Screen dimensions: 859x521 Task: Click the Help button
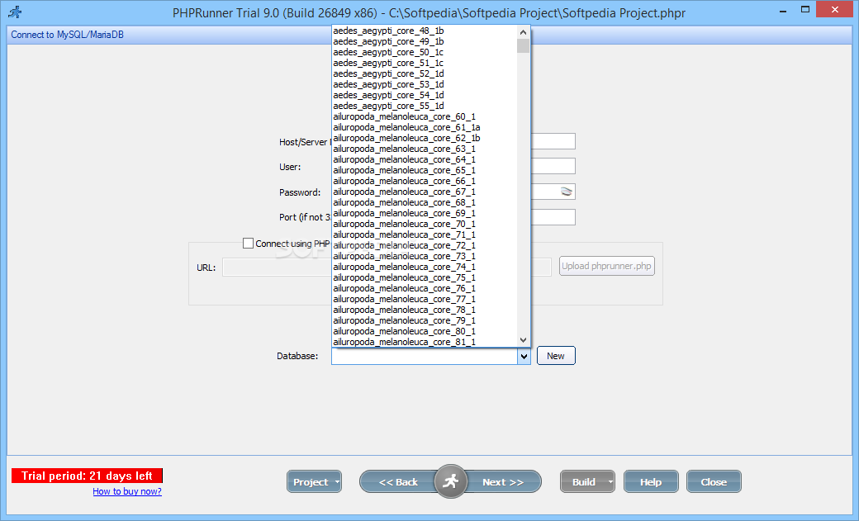tap(651, 482)
